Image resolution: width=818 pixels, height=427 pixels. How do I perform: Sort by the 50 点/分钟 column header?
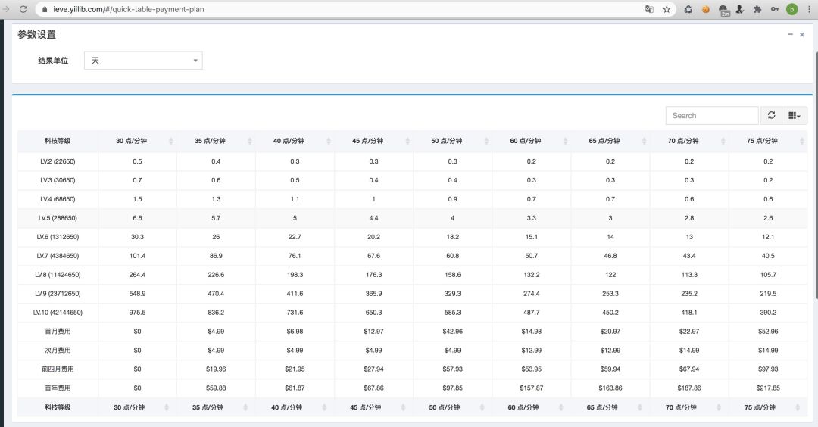point(452,141)
